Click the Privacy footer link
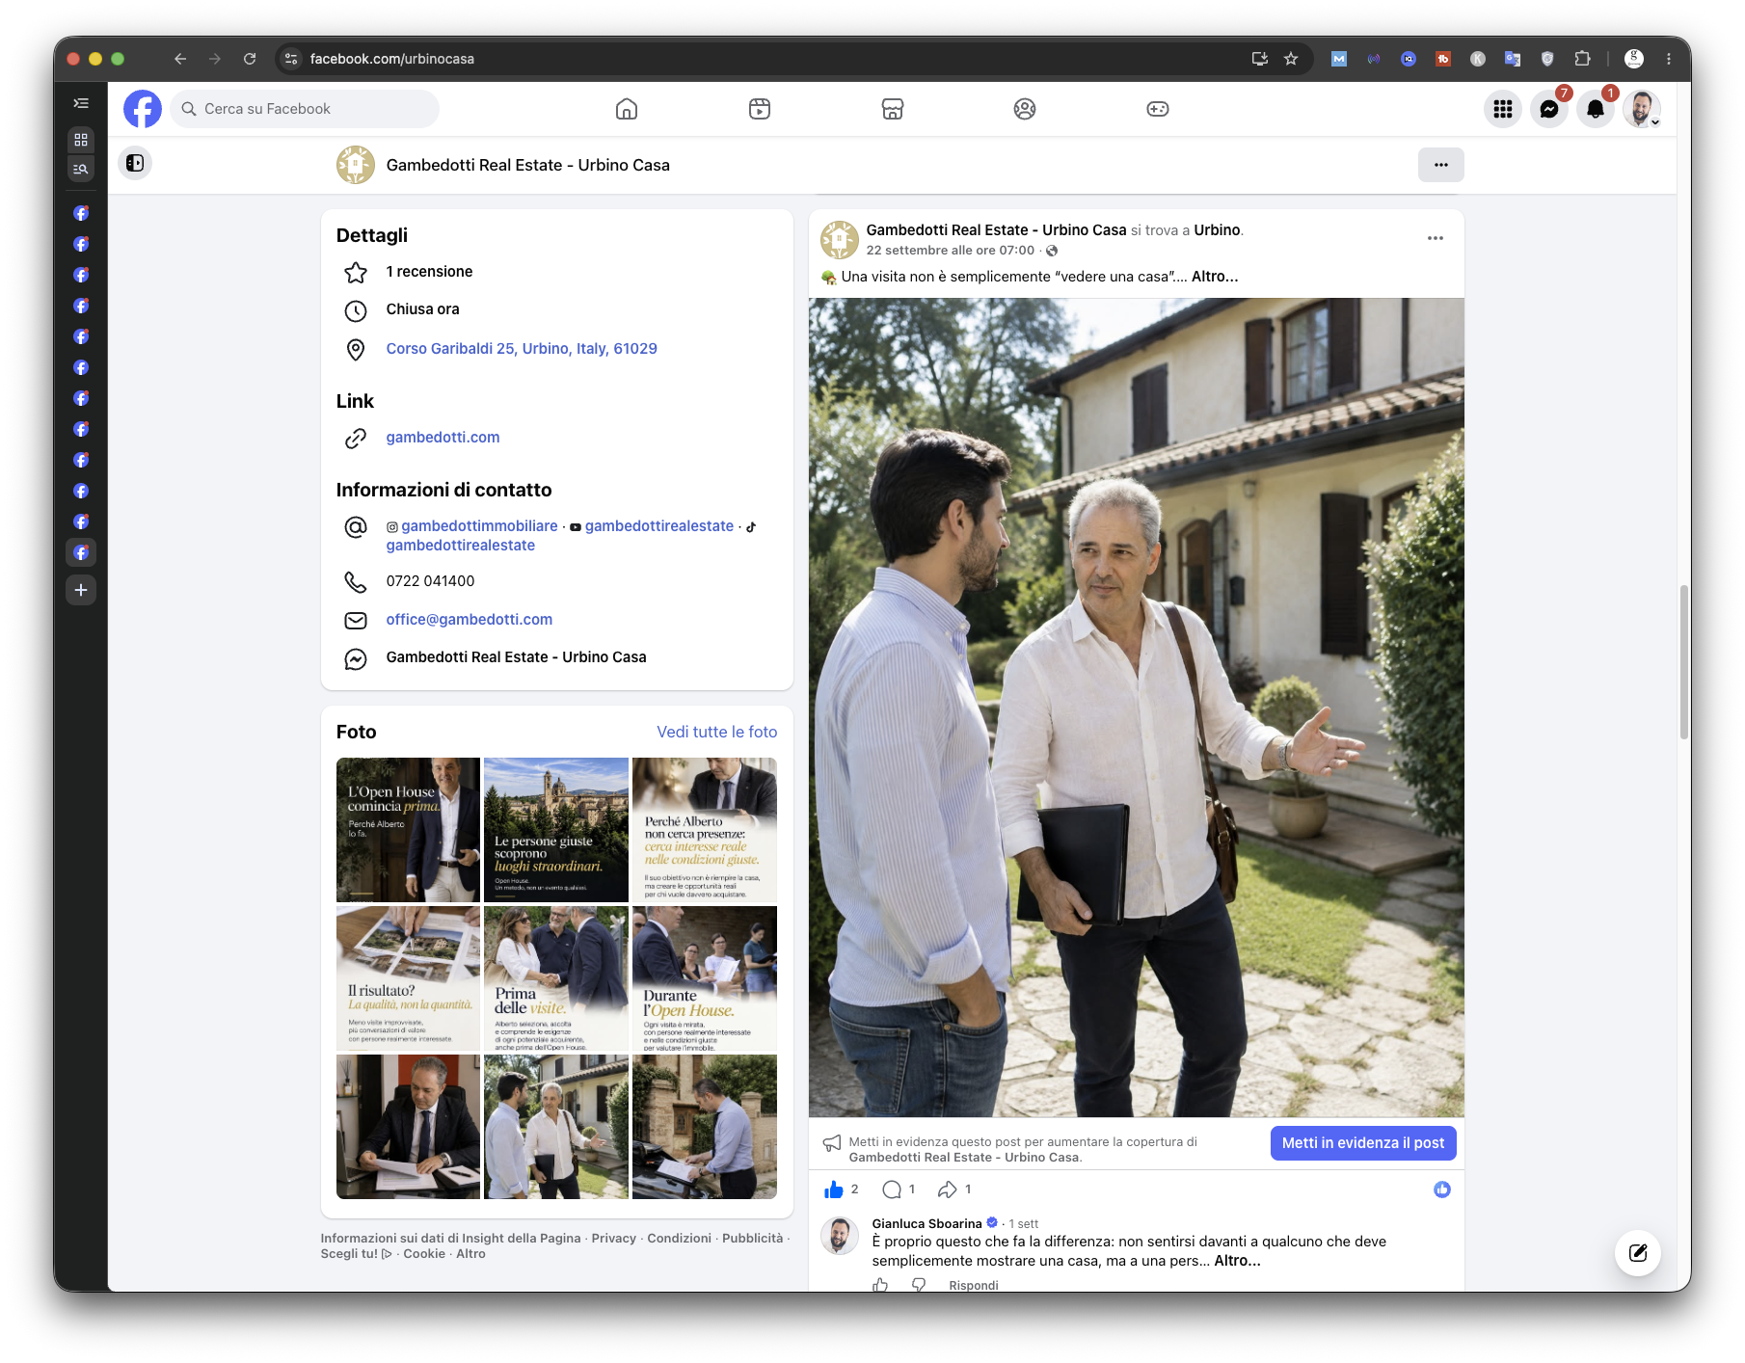This screenshot has height=1363, width=1745. pos(614,1239)
